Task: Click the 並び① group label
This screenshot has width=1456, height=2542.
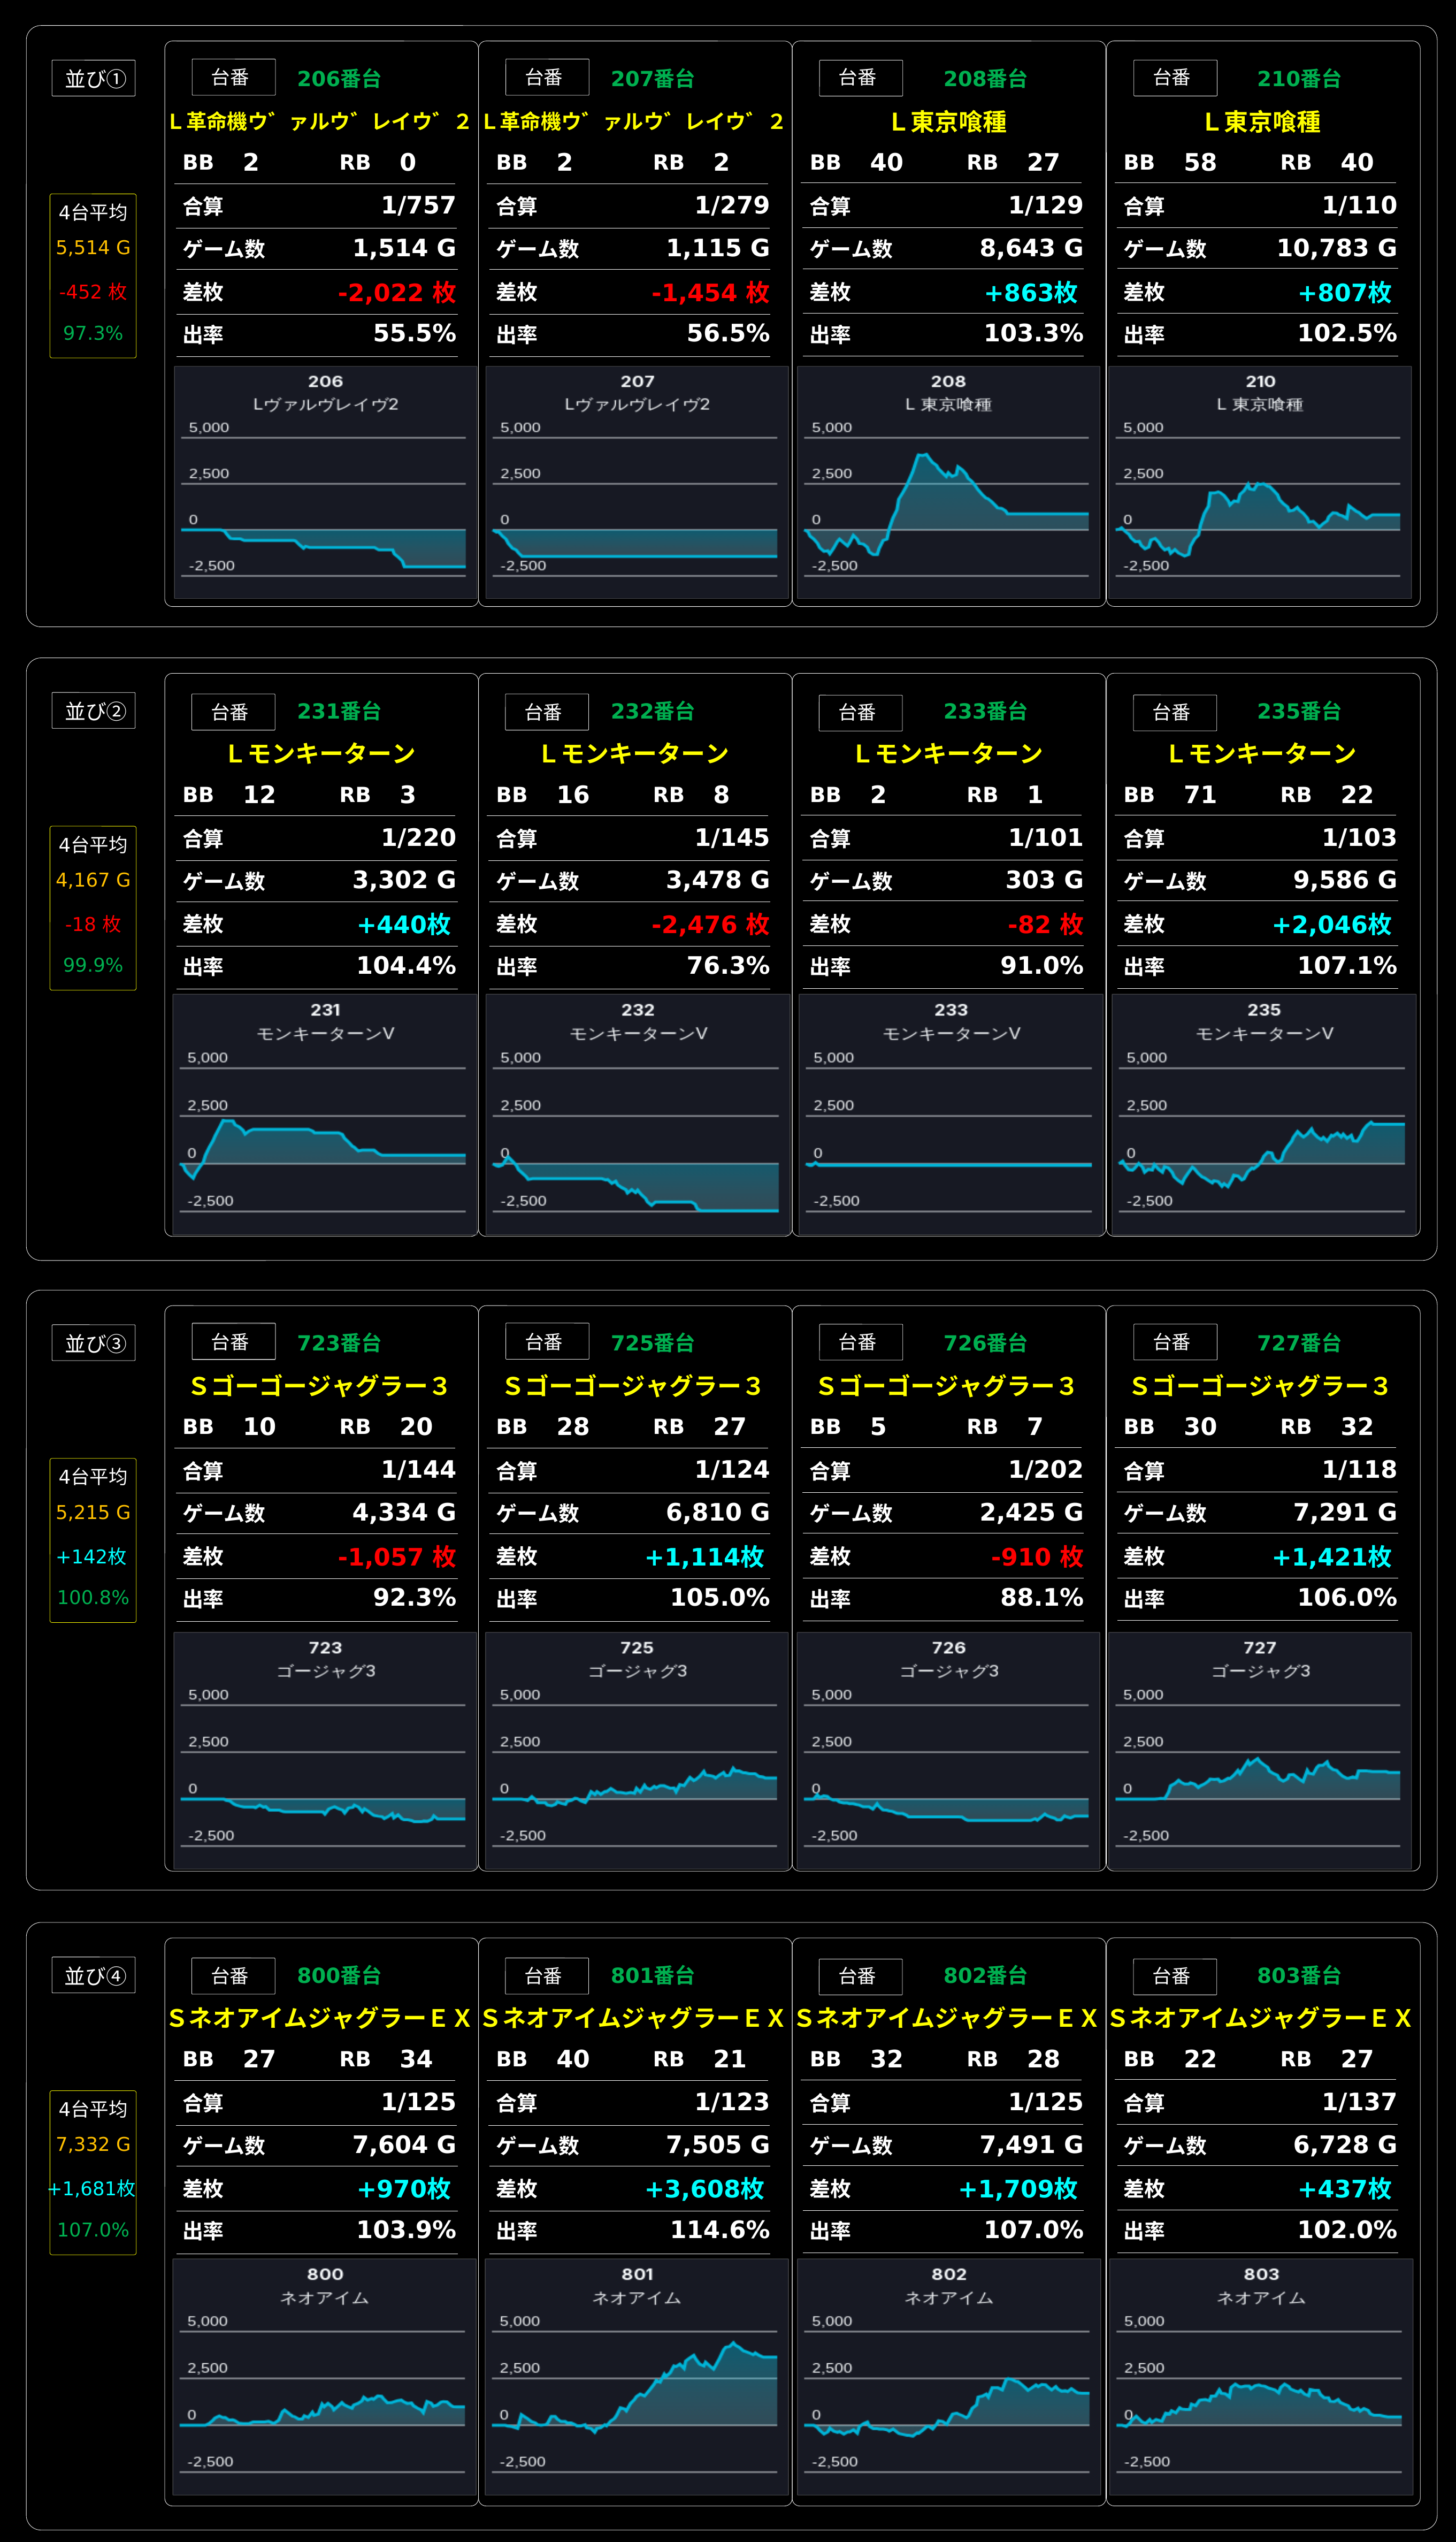Action: 94,78
